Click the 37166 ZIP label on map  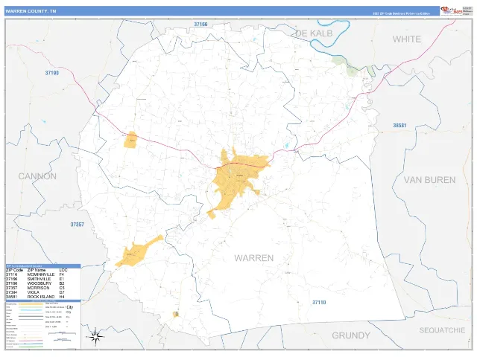[200, 25]
